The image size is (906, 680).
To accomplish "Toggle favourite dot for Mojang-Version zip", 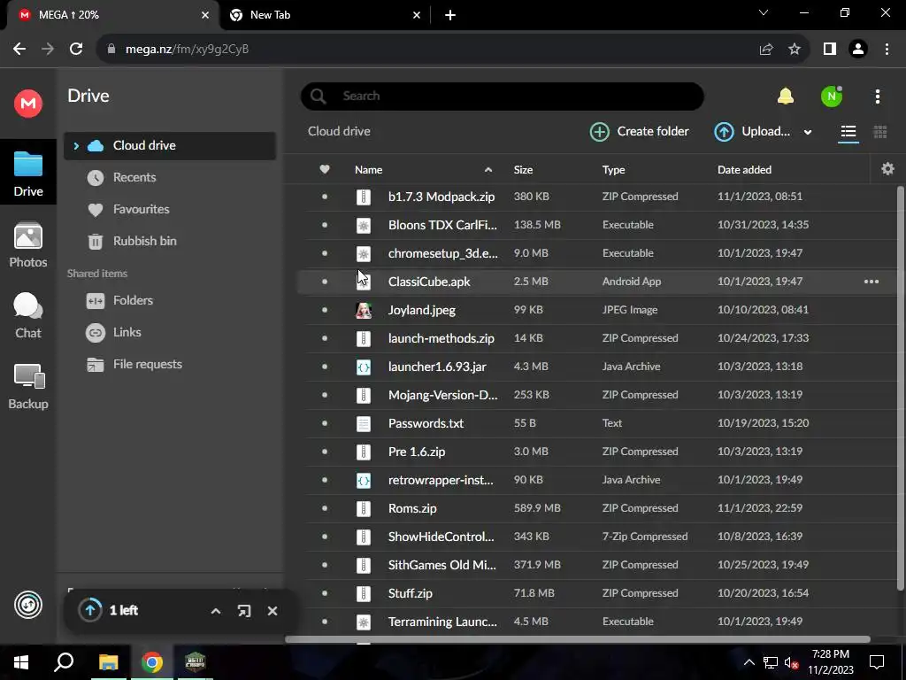I will (x=324, y=395).
